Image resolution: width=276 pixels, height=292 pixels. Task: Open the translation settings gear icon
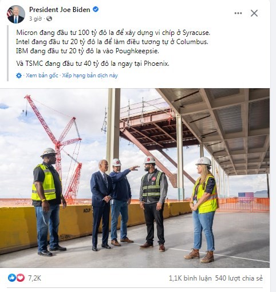(x=19, y=76)
